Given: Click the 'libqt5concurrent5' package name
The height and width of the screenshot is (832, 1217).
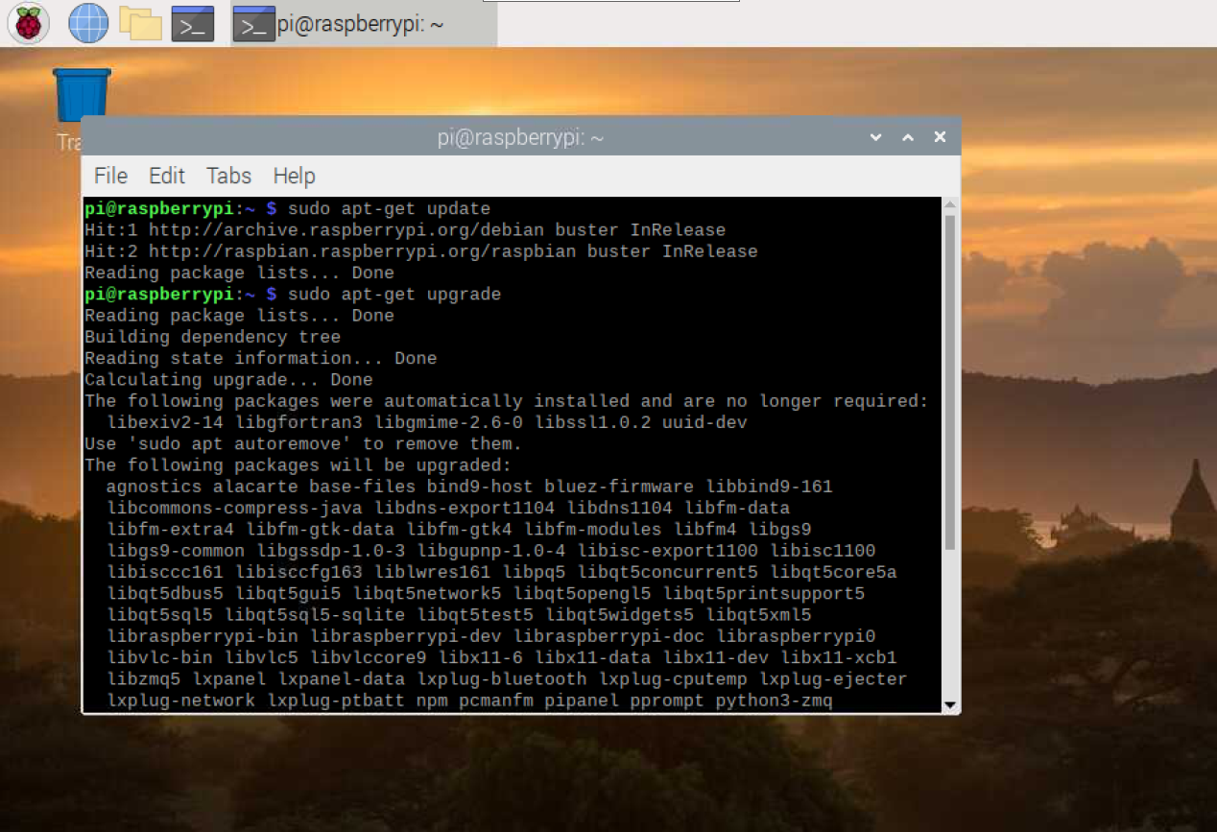Looking at the screenshot, I should (667, 572).
